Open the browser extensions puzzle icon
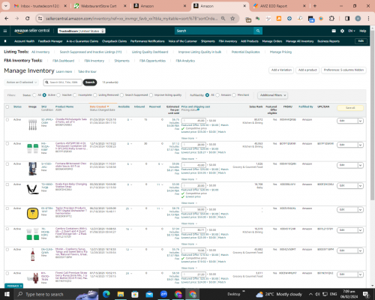Viewport: 375px width, 300px height. click(x=331, y=18)
